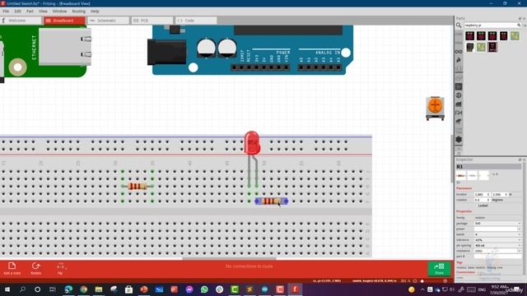Open Microsoft Edge from the taskbar
527x296 pixels.
68,289
